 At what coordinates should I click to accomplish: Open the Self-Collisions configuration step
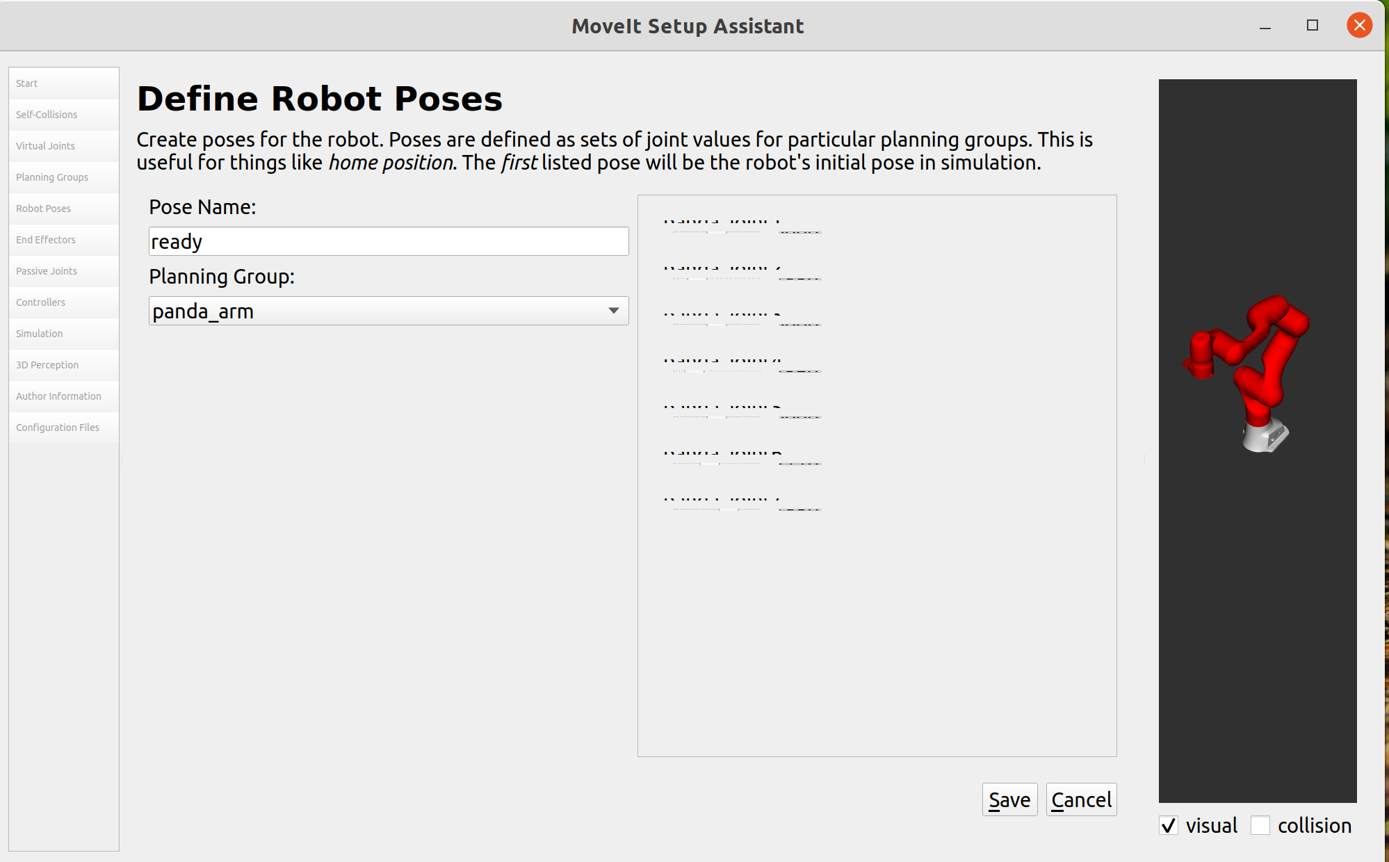(63, 114)
